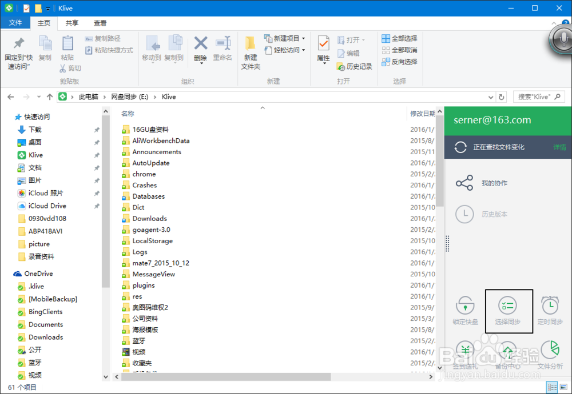Switch to the Share (共享) ribbon tab
The image size is (572, 394).
pos(72,23)
